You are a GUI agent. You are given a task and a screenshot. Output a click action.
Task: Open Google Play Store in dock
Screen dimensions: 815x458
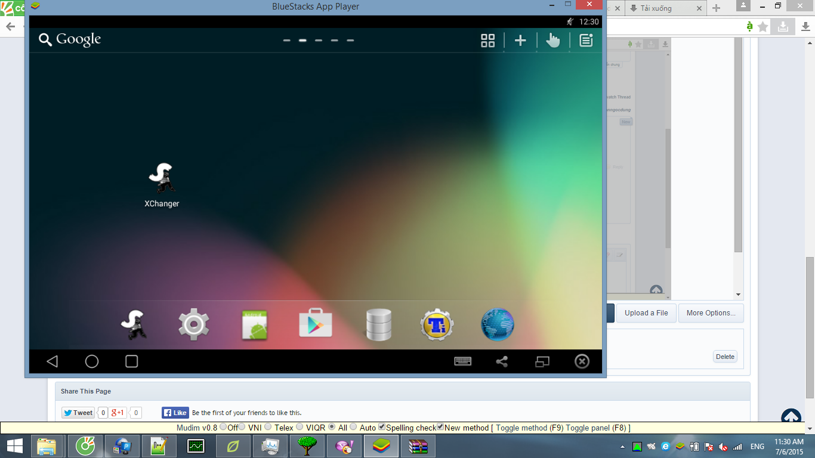tap(315, 325)
